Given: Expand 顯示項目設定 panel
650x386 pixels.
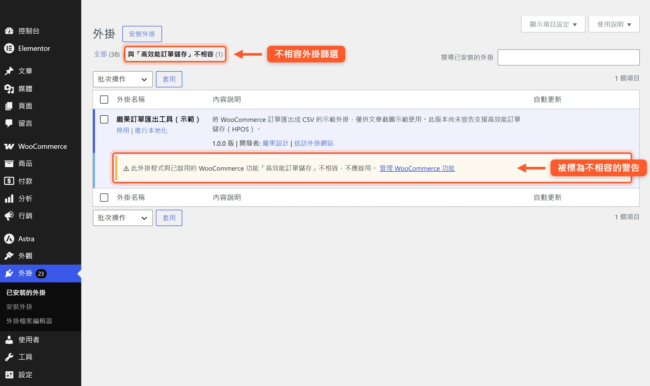Looking at the screenshot, I should point(553,24).
